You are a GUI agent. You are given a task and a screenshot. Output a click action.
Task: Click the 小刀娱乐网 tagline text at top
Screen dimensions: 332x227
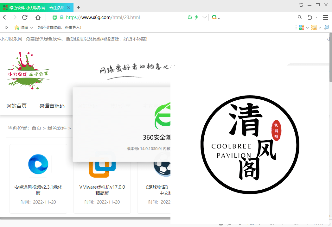[x=74, y=39]
